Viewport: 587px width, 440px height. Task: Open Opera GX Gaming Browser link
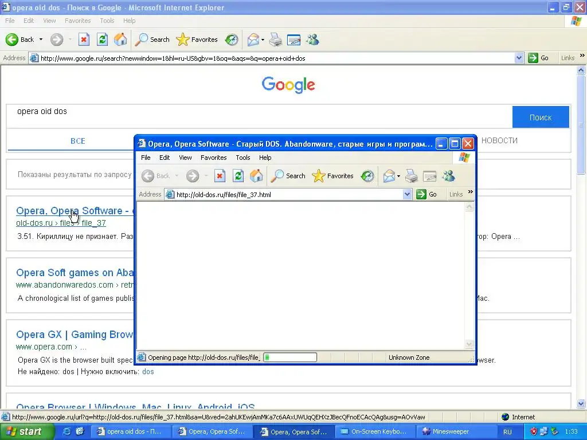[x=75, y=334]
